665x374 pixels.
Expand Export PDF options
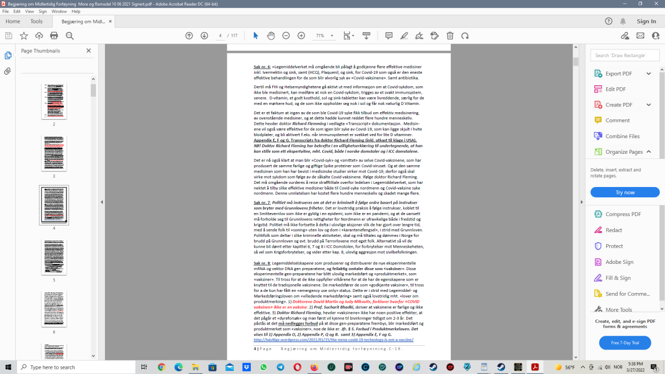(x=648, y=74)
